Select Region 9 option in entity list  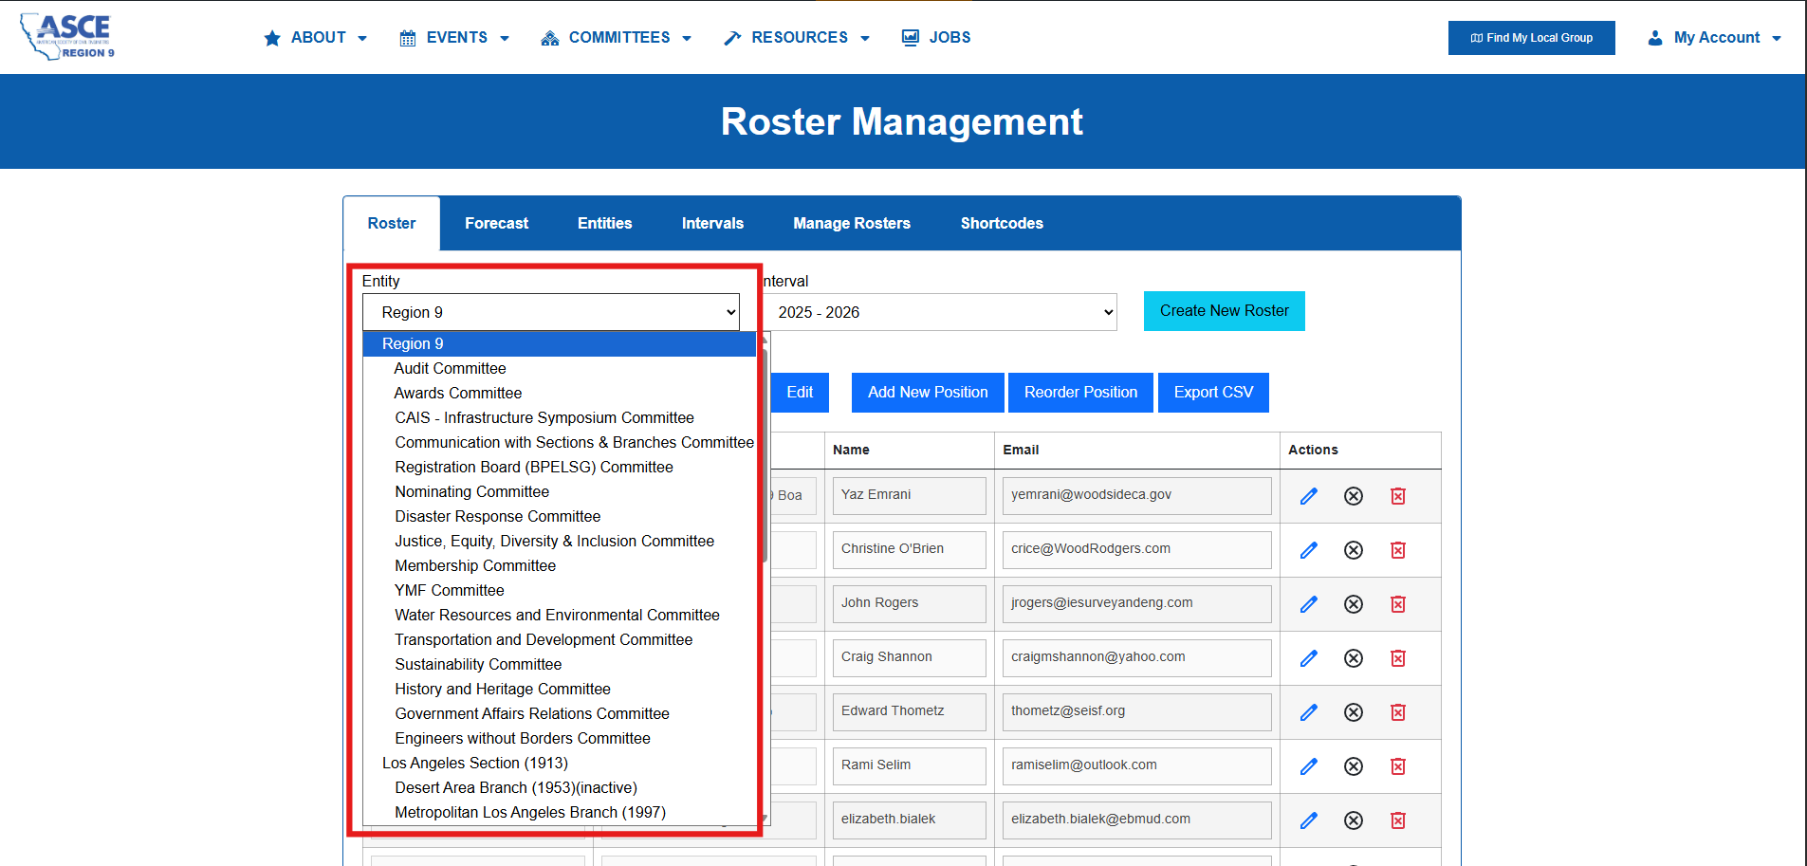click(x=560, y=343)
